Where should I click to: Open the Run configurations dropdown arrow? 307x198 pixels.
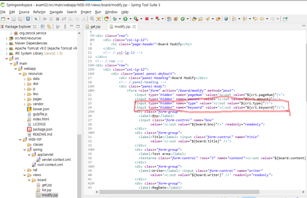coord(130,19)
